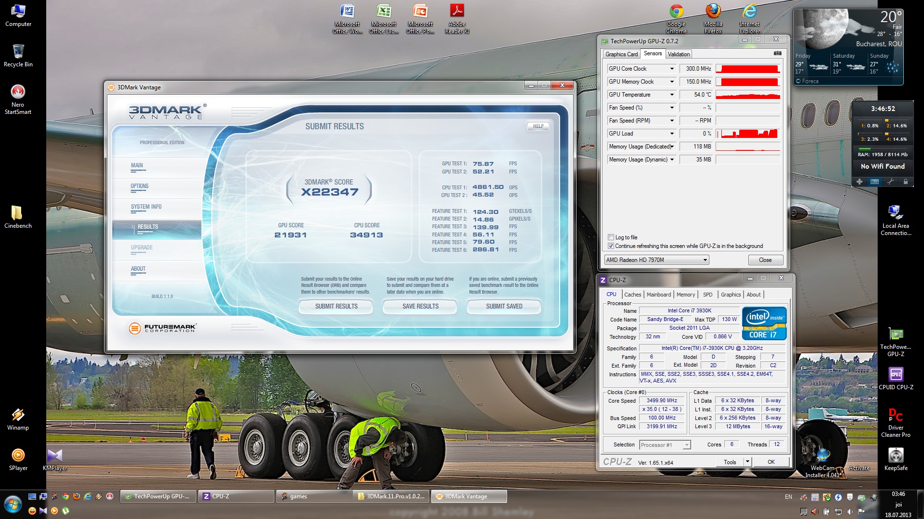Image resolution: width=924 pixels, height=519 pixels.
Task: Click the Submit Saved button
Action: [x=504, y=306]
